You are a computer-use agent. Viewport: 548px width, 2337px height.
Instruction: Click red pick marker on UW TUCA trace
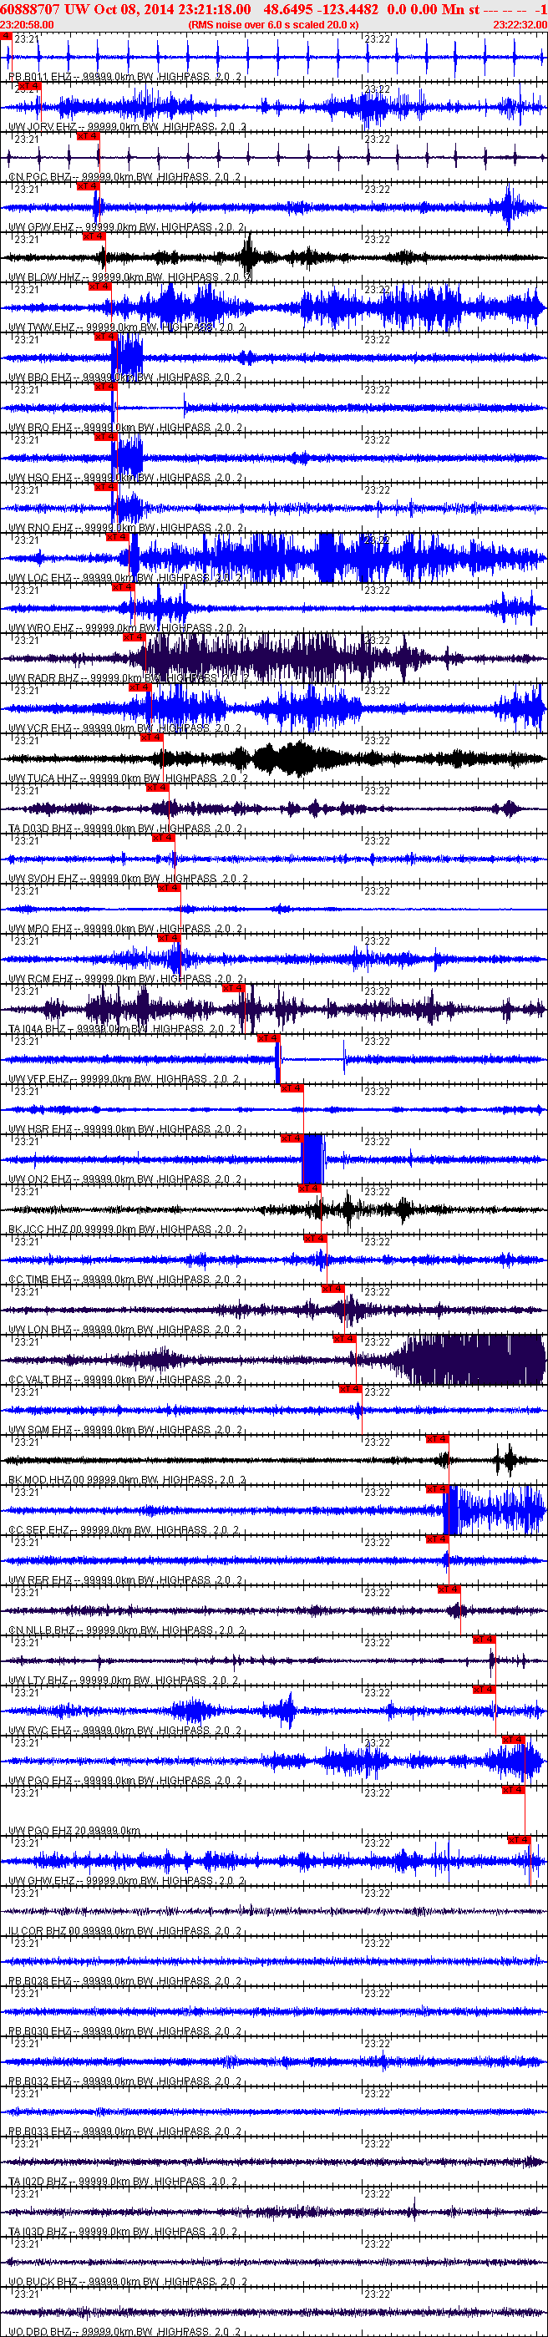click(x=151, y=738)
